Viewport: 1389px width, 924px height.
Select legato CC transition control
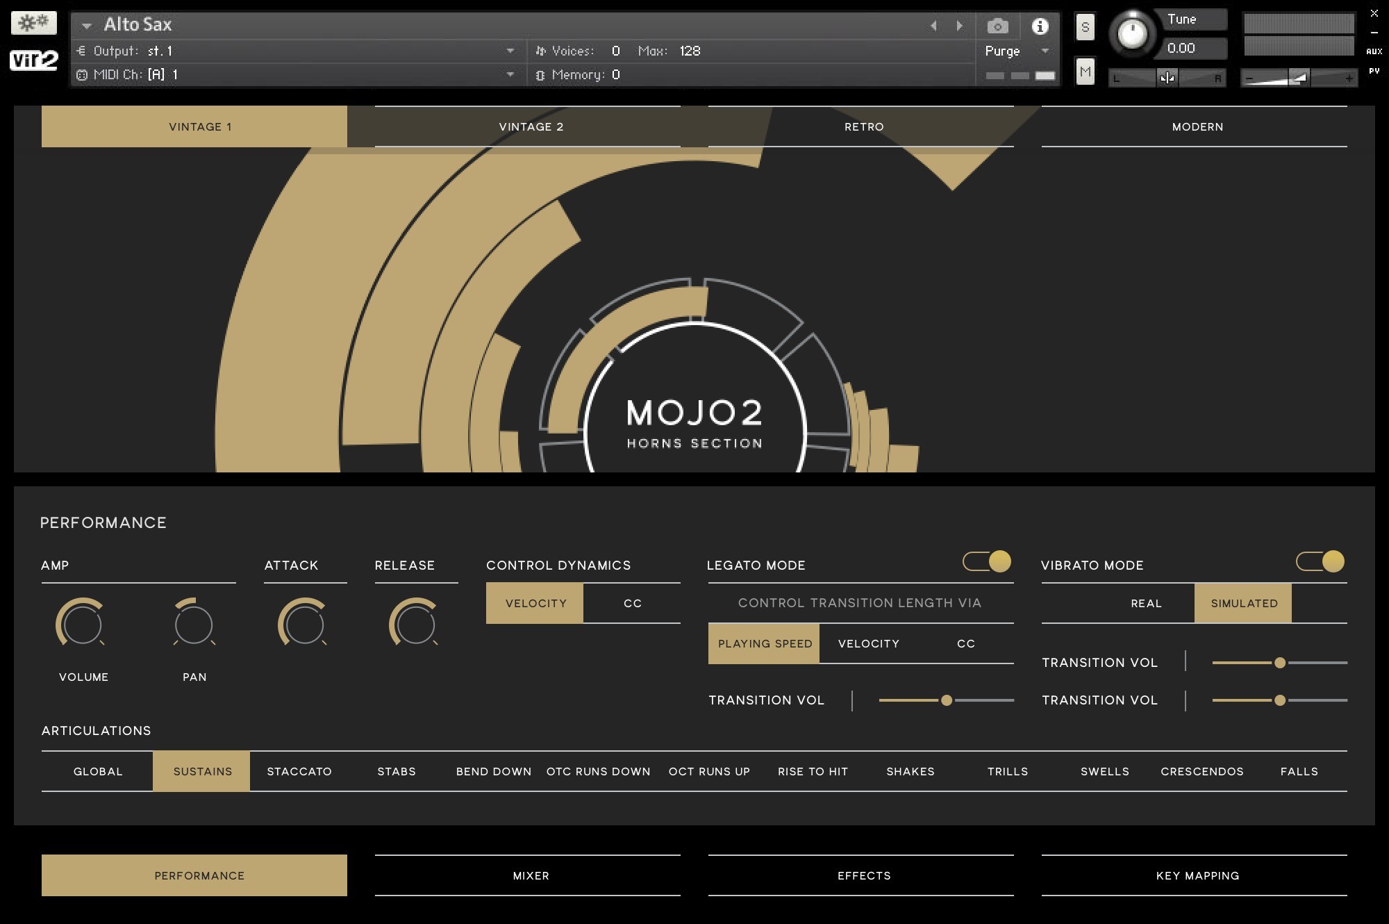pos(965,643)
